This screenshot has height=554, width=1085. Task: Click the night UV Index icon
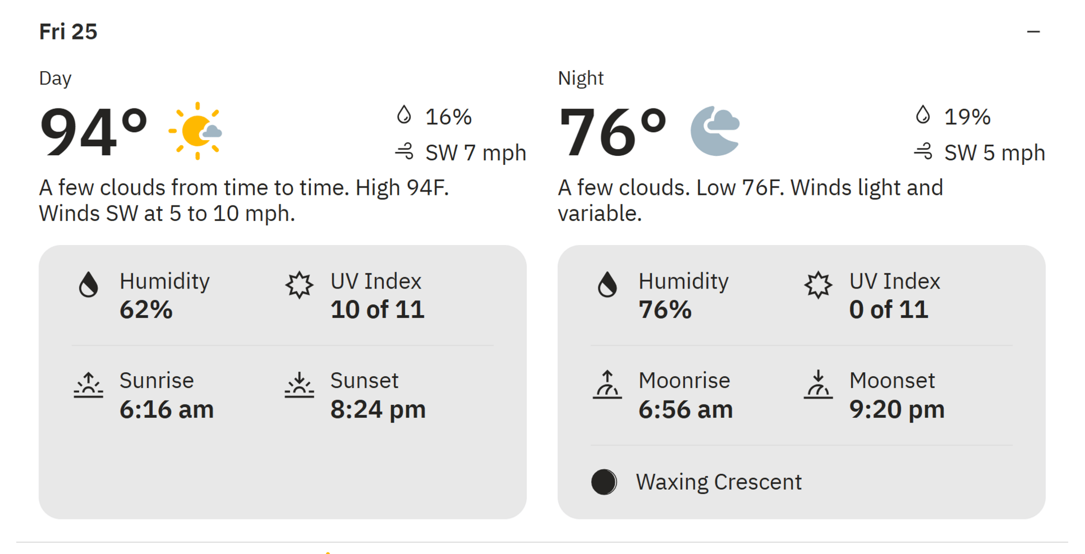click(818, 285)
